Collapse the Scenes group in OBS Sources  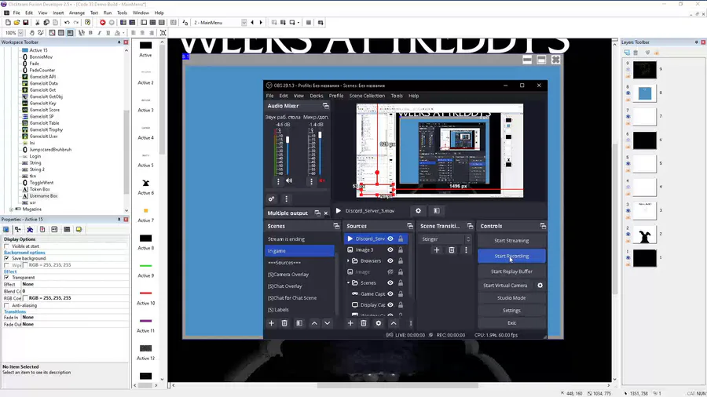(348, 282)
